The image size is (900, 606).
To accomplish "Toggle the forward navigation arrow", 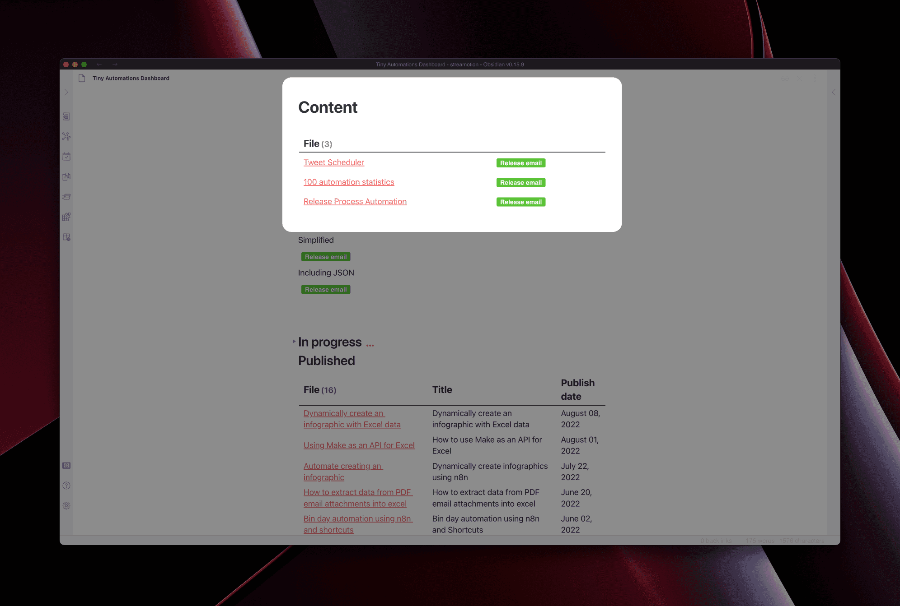I will (x=114, y=64).
